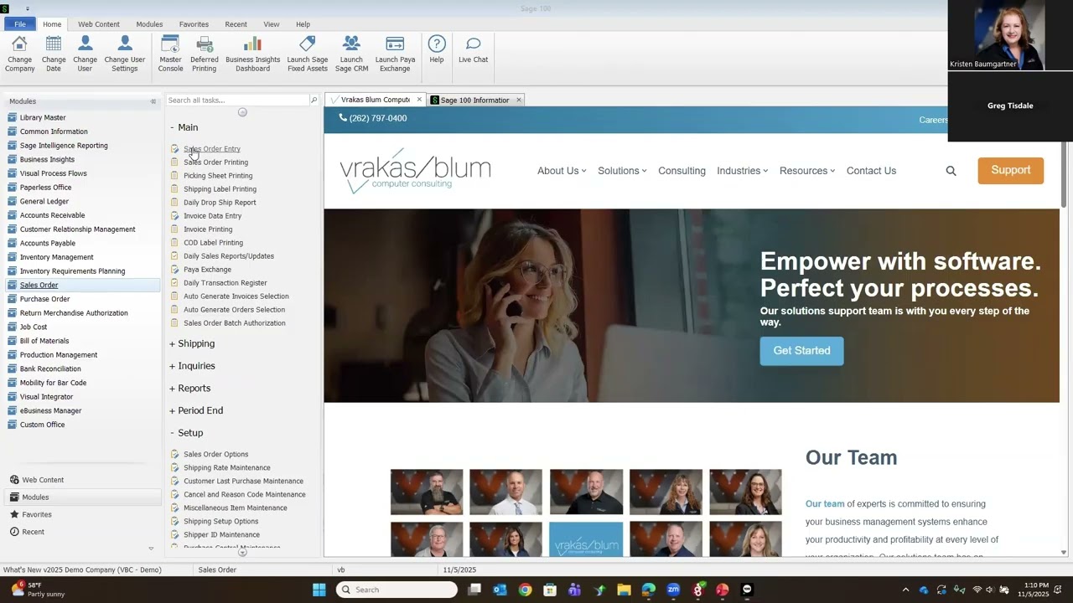Call the (262) 797-0400 phone link

pos(373,118)
